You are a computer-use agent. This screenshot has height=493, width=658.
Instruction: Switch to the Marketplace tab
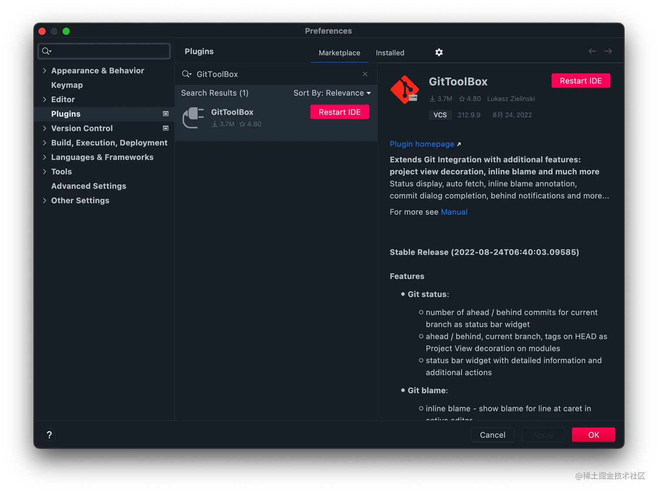point(339,53)
